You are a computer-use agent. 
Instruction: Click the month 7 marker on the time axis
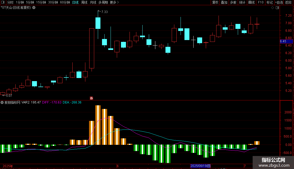coord(245,166)
